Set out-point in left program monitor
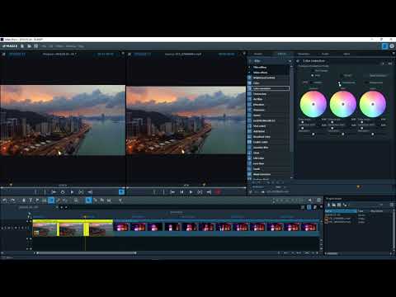This screenshot has height=297, width=396. tap(45, 192)
